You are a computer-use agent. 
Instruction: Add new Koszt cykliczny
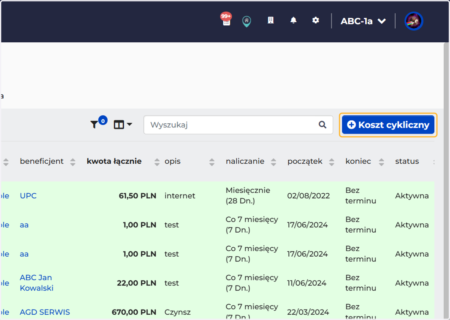coord(388,125)
